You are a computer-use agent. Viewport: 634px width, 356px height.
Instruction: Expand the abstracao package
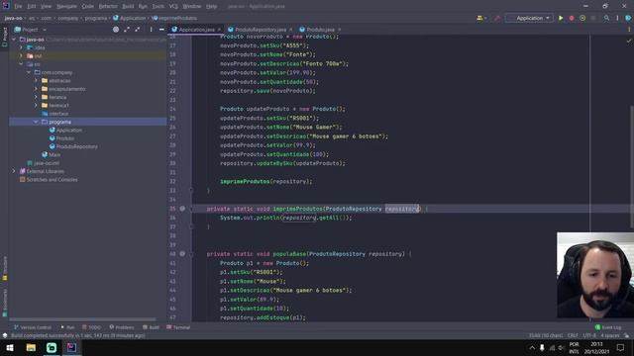tap(36, 81)
